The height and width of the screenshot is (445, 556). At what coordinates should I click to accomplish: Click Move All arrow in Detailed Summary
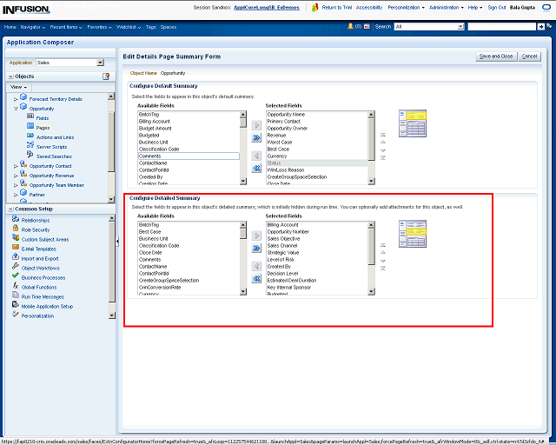click(x=256, y=248)
